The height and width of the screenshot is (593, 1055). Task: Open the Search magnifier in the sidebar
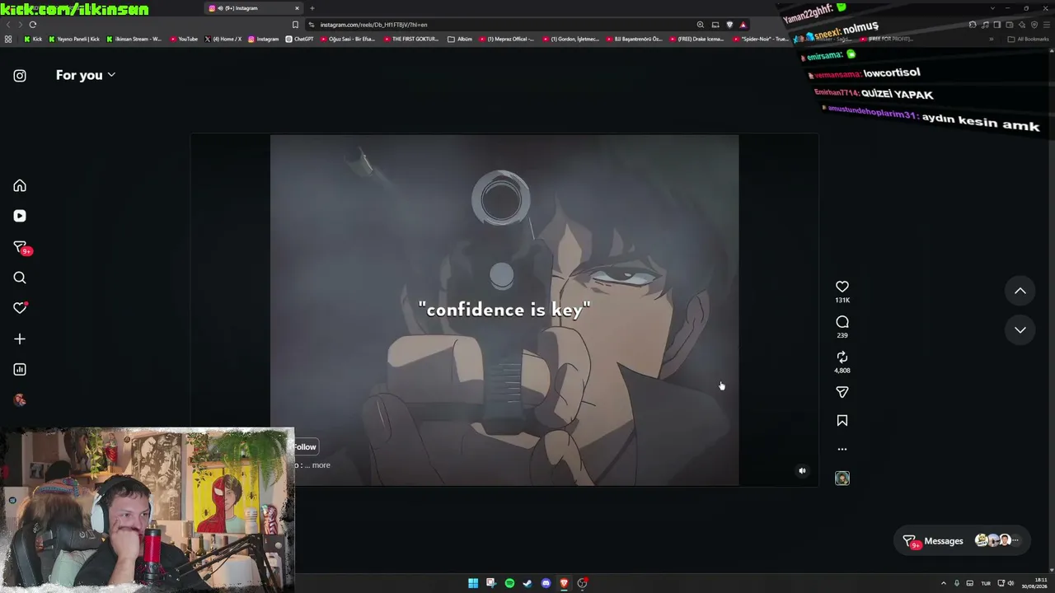point(20,278)
